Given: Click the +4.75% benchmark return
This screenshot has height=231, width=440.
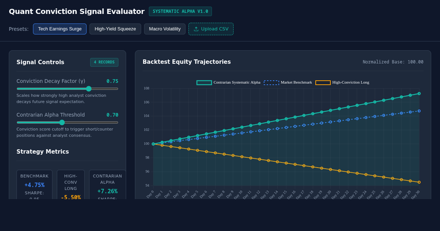Looking at the screenshot, I should 34,185.
